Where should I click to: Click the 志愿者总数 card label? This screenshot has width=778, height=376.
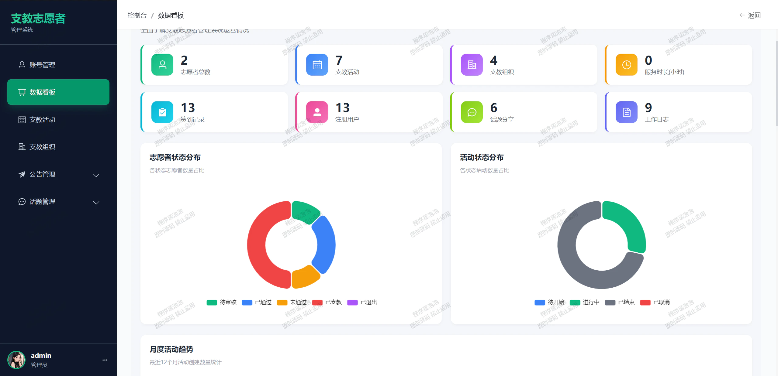point(195,72)
